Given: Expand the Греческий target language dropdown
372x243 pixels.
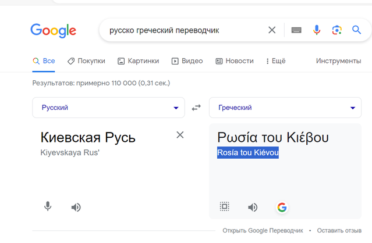Looking at the screenshot, I should point(285,108).
